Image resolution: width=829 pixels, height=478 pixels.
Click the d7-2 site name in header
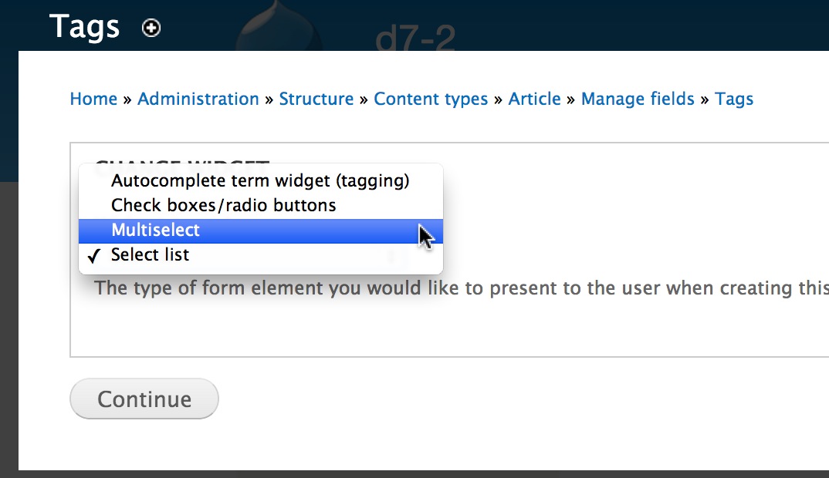coord(415,38)
